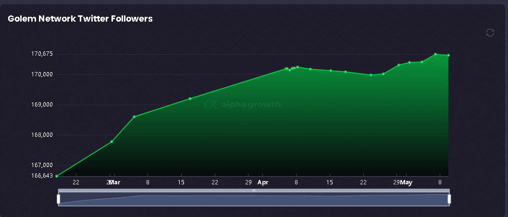Click the Apr x-axis label
Screen dimensions: 508x217
click(x=263, y=183)
